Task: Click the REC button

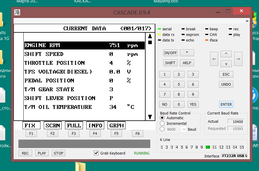Action: click(25, 153)
